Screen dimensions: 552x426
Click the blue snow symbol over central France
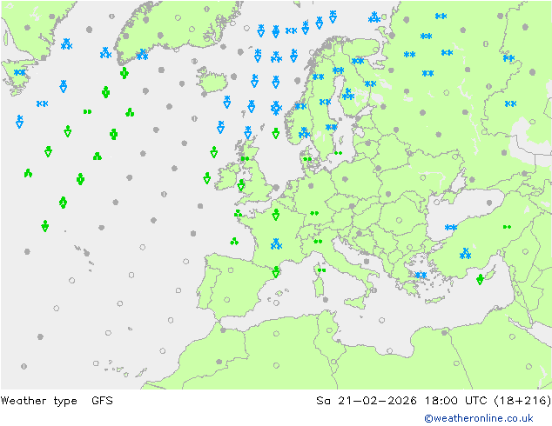(x=276, y=244)
